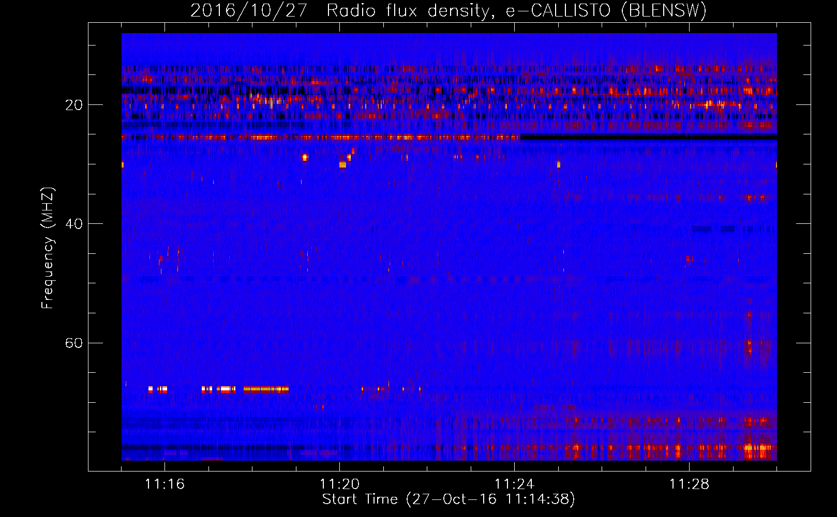Click the 11:28 time tick label
This screenshot has width=837, height=517.
point(689,484)
